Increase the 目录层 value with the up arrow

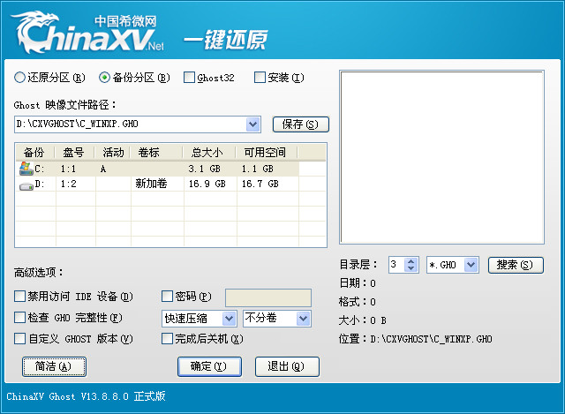(x=411, y=261)
